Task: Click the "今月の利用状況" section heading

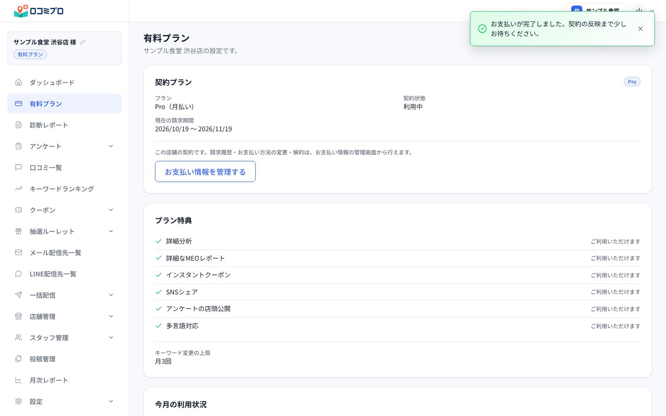Action: pyautogui.click(x=181, y=404)
